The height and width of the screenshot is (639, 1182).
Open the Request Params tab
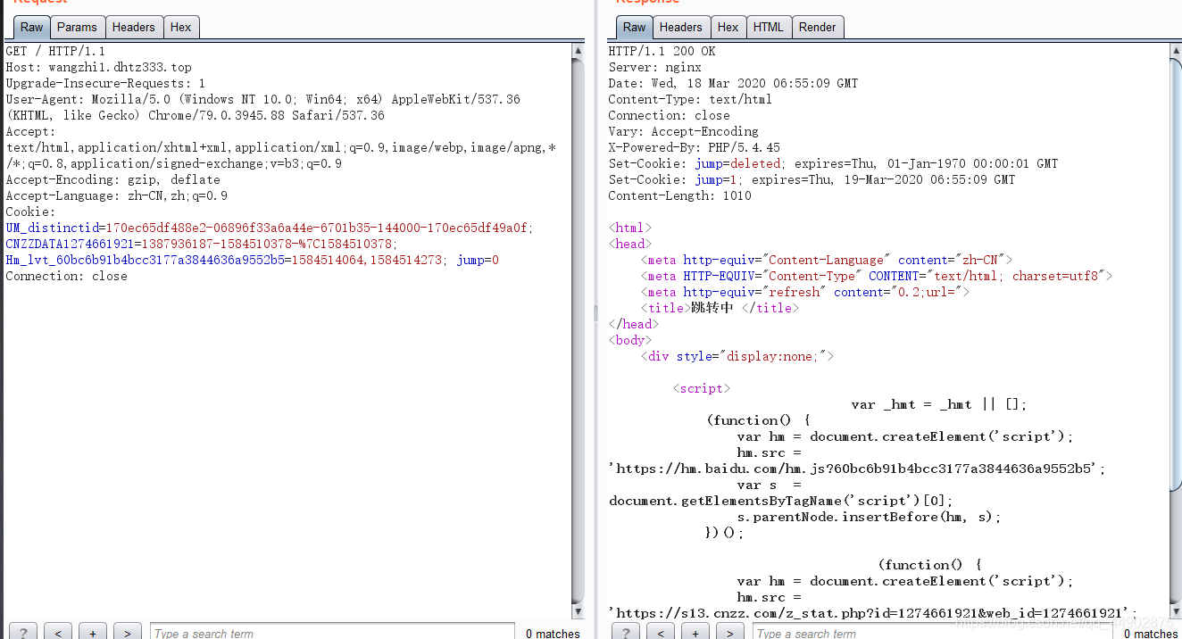pos(78,28)
